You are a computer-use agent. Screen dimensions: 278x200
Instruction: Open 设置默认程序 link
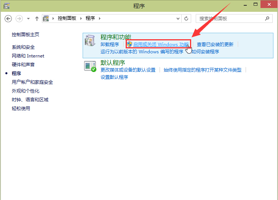(x=114, y=77)
